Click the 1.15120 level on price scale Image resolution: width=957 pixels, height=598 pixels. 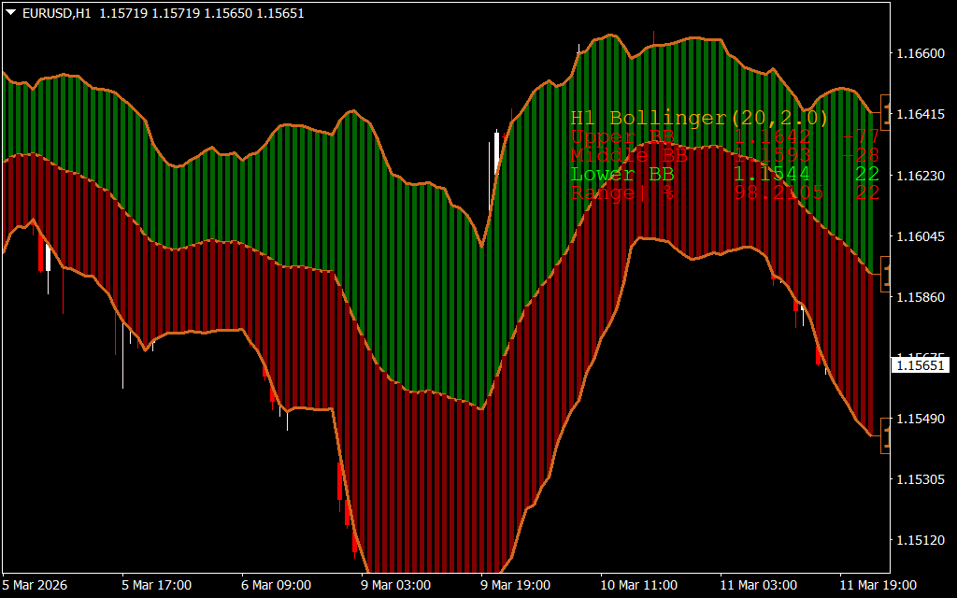[x=920, y=540]
